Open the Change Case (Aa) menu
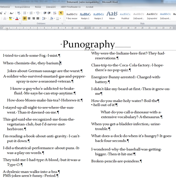Viewport: 176px width, 182px height. tap(12, 13)
